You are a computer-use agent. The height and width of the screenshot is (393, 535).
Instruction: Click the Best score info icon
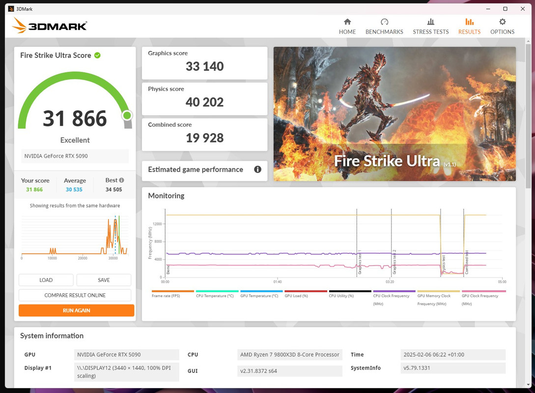(121, 180)
